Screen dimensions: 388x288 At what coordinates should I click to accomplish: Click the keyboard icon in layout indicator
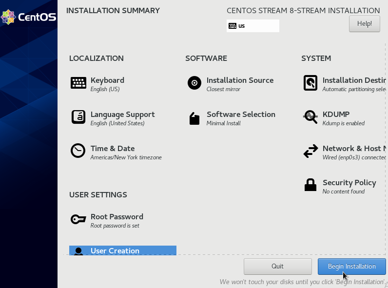233,26
